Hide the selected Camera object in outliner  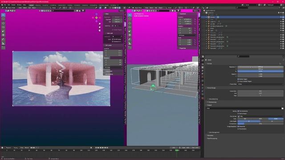tap(281, 17)
